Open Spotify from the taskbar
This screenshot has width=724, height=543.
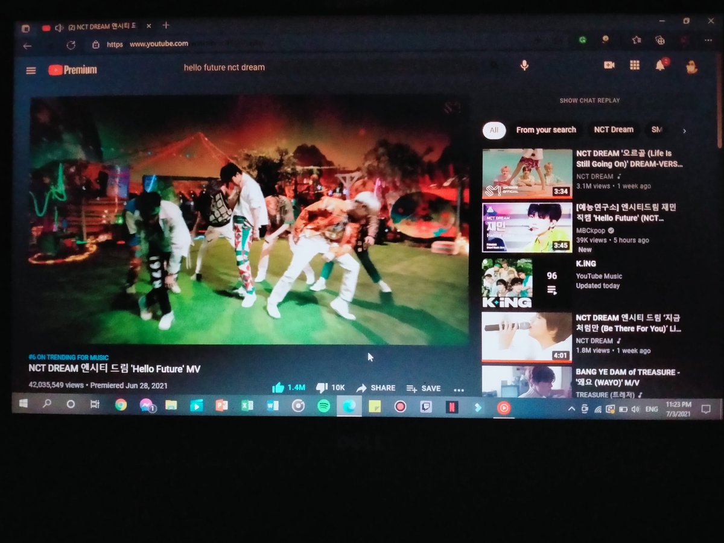323,407
